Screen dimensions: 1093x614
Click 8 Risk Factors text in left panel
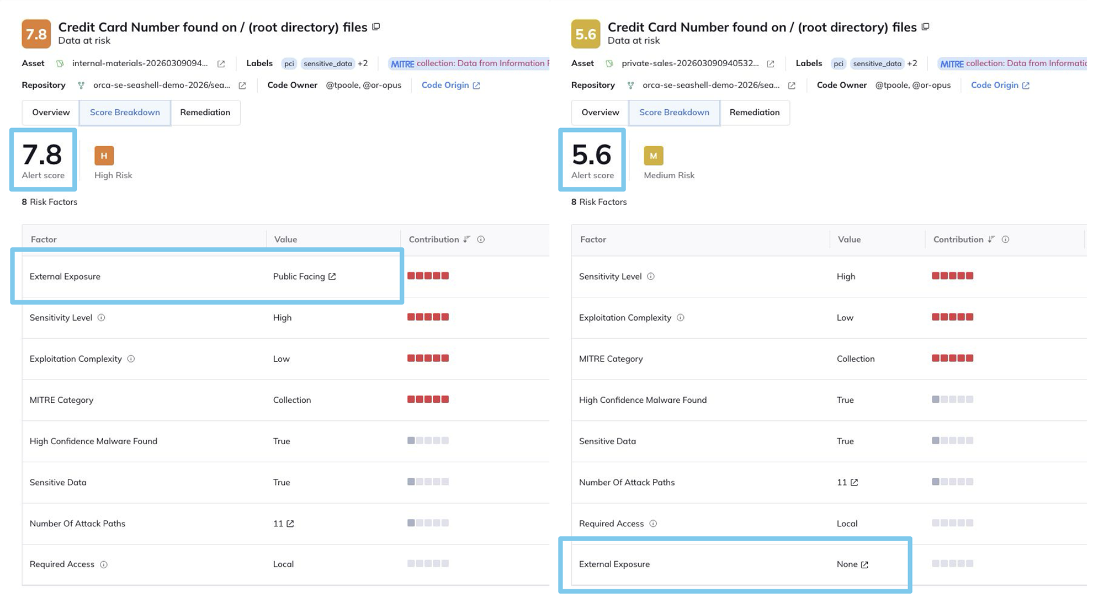pyautogui.click(x=50, y=202)
